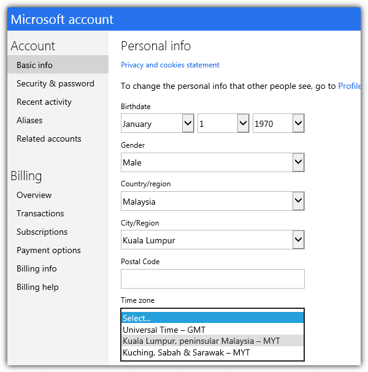This screenshot has height=372, width=368.
Task: Click the Microsoft account header title
Action: tap(62, 19)
